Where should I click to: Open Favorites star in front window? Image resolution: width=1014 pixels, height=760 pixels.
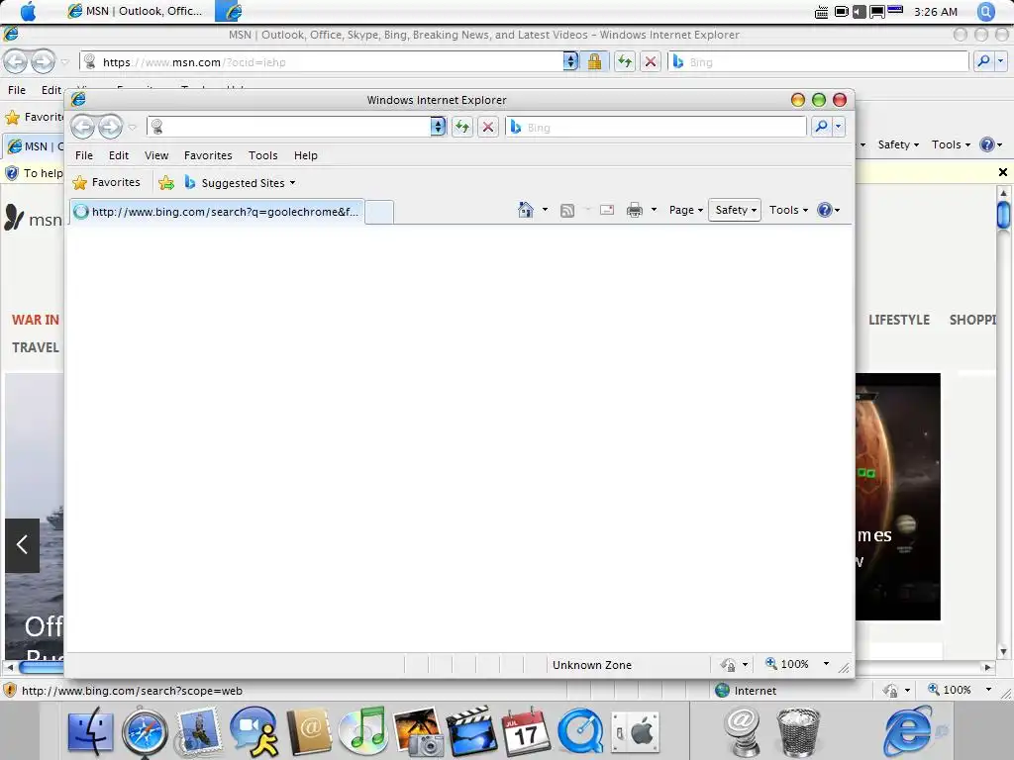coord(79,183)
